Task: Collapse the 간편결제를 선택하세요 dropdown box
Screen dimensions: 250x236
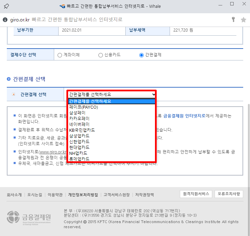Action: 112,94
